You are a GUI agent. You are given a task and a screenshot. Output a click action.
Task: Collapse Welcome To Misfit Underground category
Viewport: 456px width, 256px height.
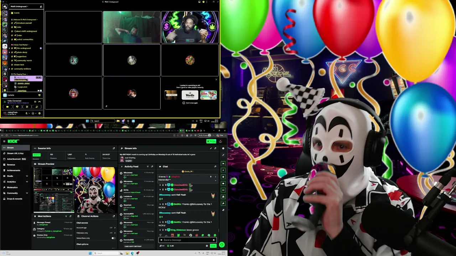point(24,20)
